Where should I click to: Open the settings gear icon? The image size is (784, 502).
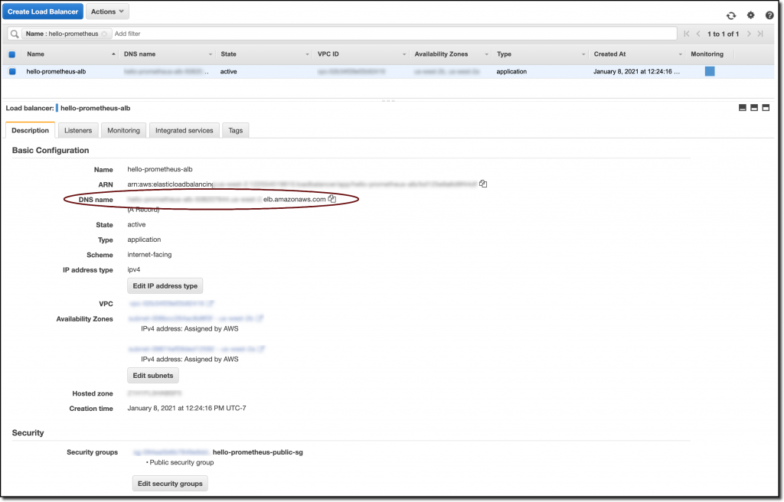click(x=750, y=15)
